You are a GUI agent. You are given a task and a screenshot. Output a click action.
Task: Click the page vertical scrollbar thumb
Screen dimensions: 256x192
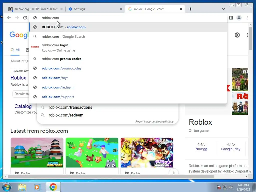(250, 38)
